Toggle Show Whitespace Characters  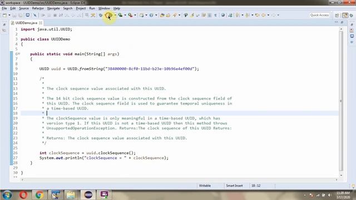(215, 15)
